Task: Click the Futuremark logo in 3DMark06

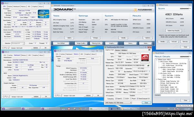Action: [x=143, y=10]
